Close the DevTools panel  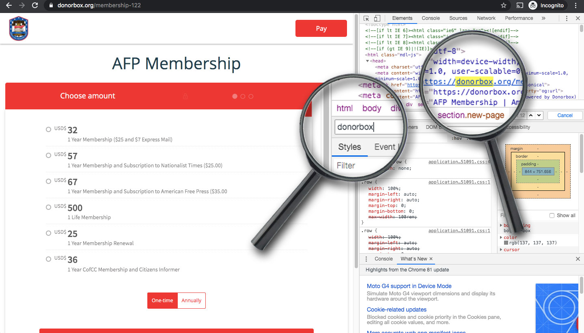pyautogui.click(x=578, y=18)
